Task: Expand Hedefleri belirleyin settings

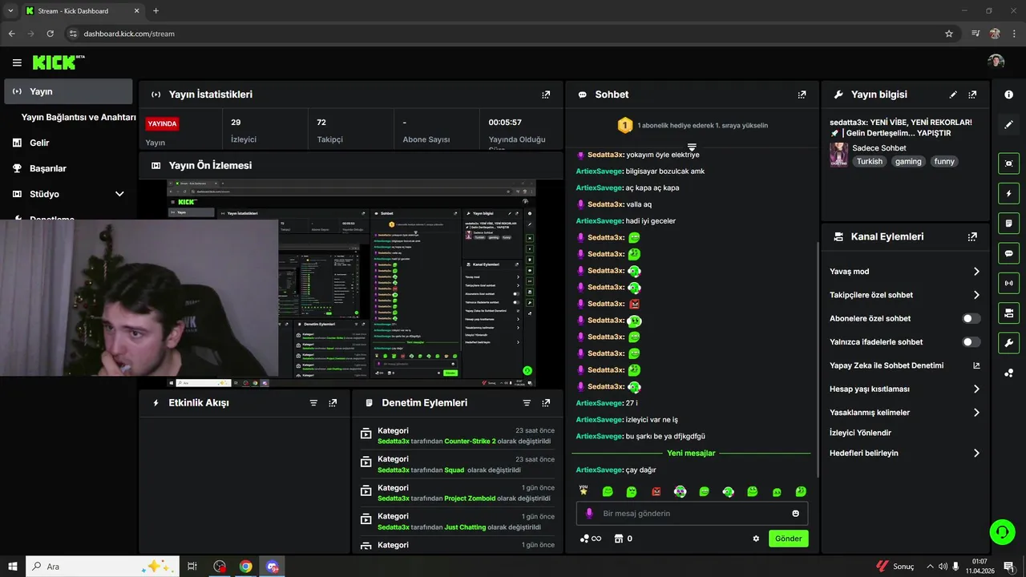Action: pos(905,454)
